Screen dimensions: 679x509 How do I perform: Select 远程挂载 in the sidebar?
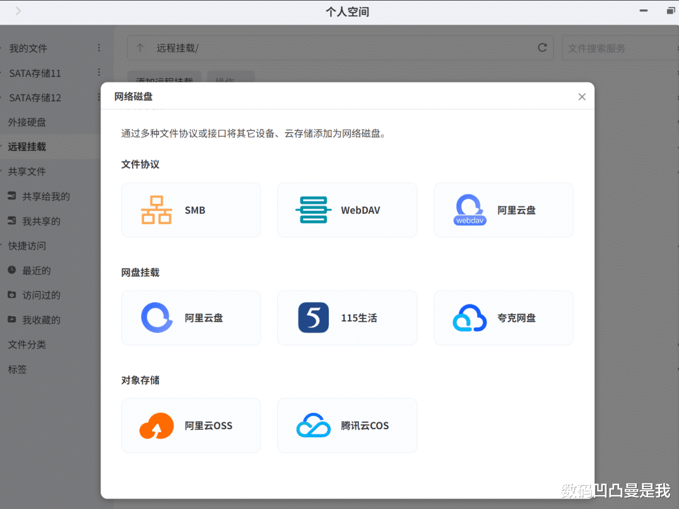pos(27,147)
